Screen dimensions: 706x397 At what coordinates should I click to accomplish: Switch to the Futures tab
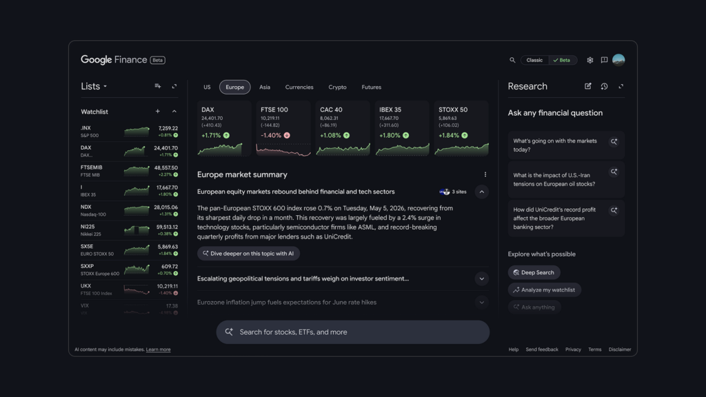372,87
